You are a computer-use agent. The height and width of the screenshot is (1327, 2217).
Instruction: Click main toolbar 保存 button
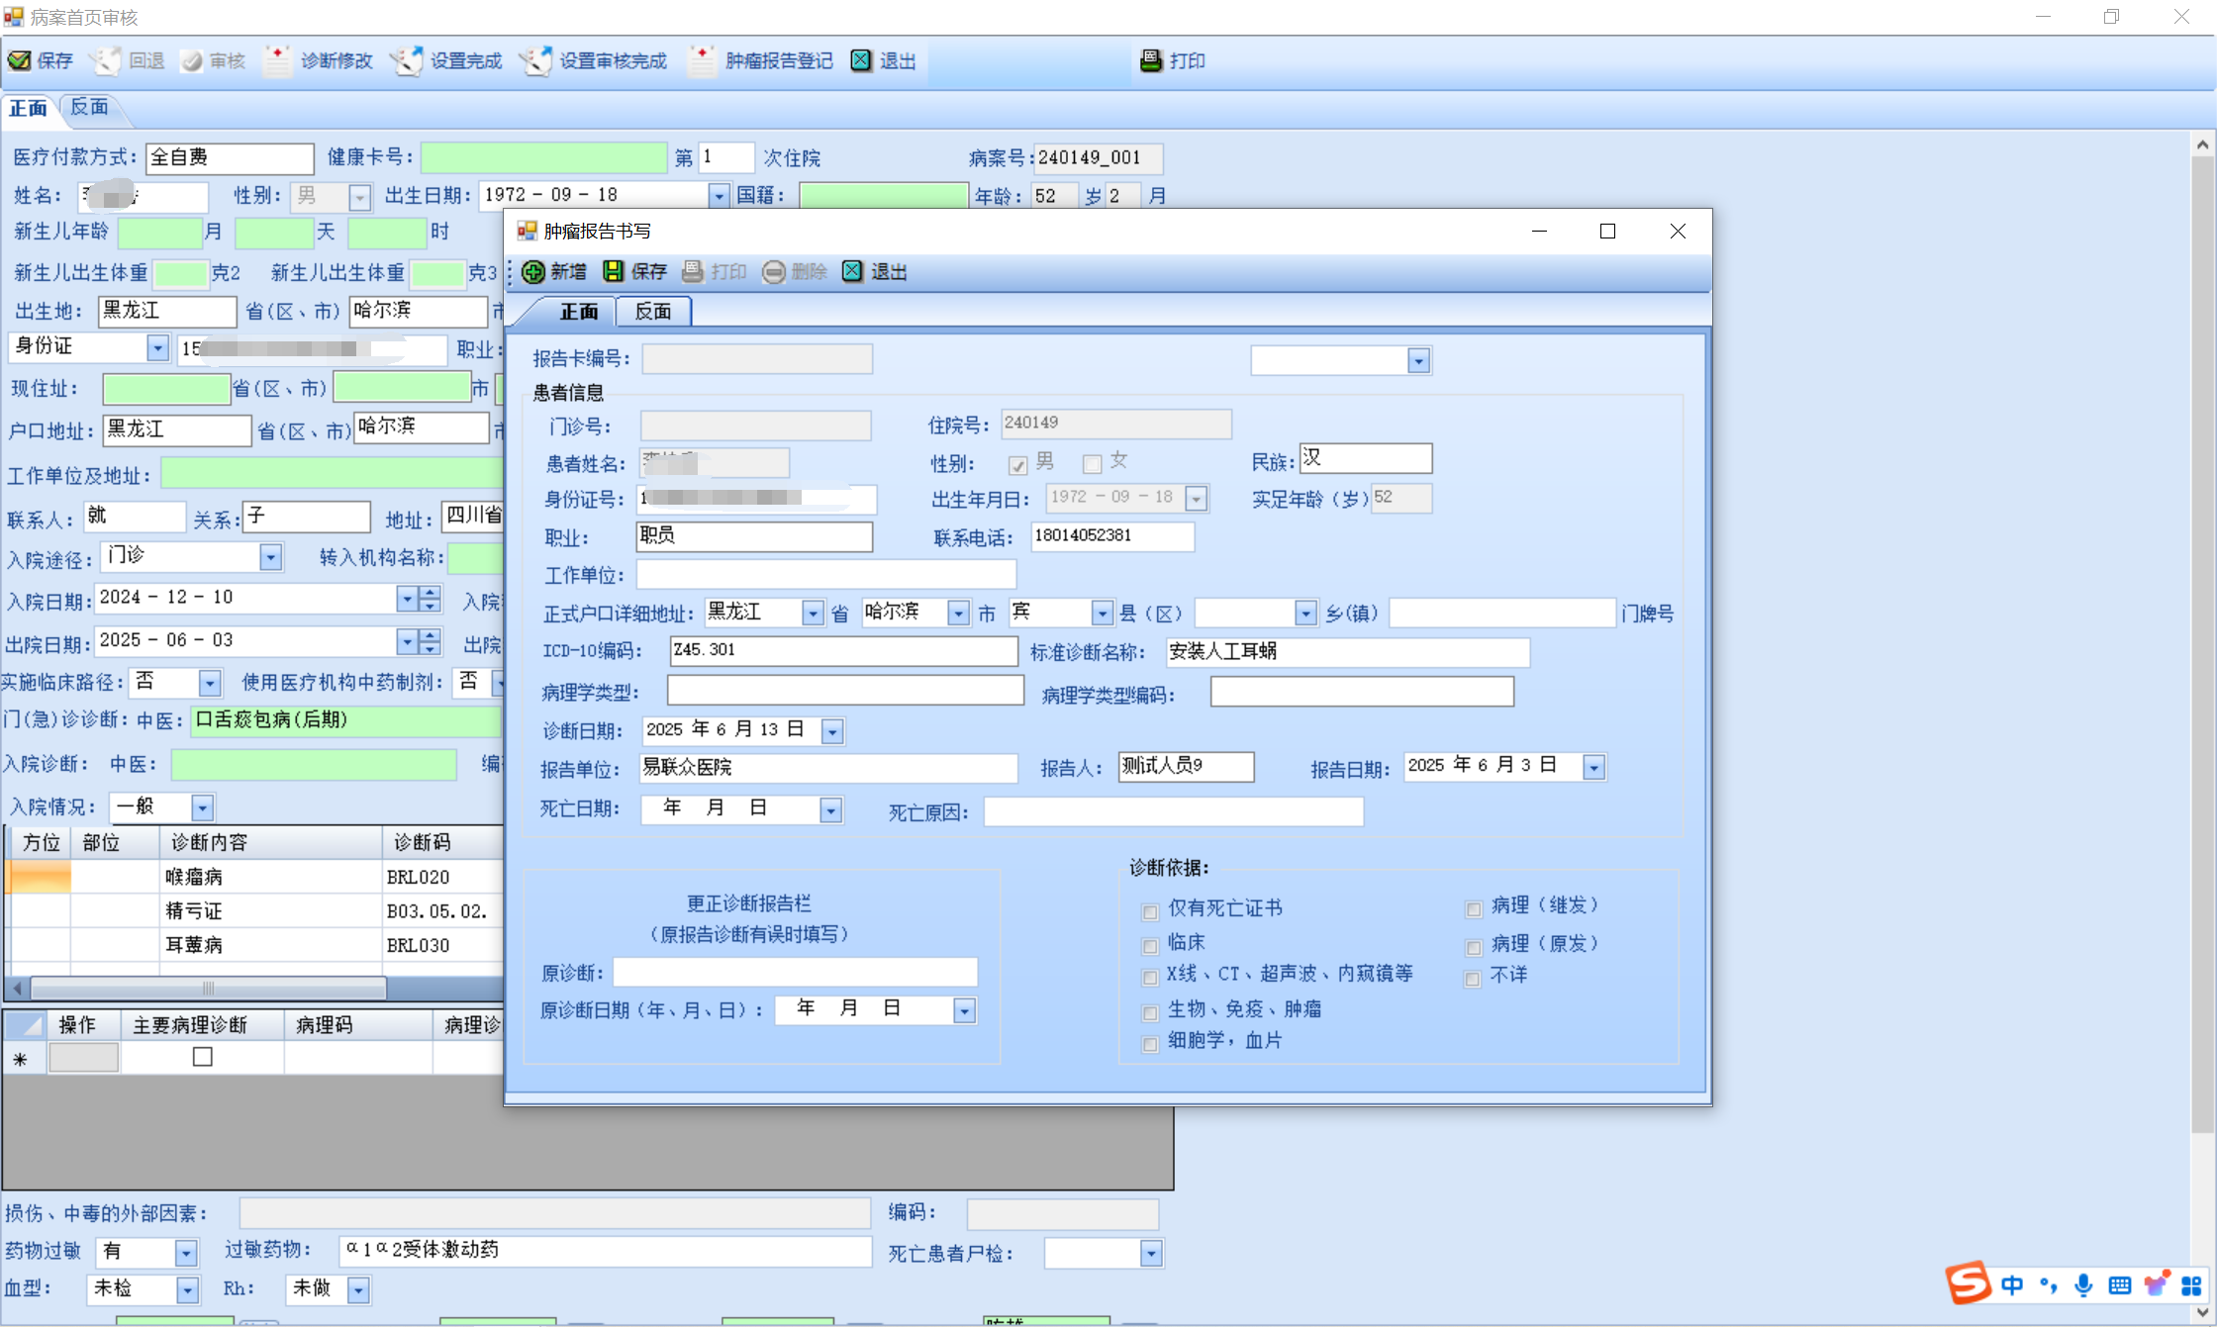(41, 60)
